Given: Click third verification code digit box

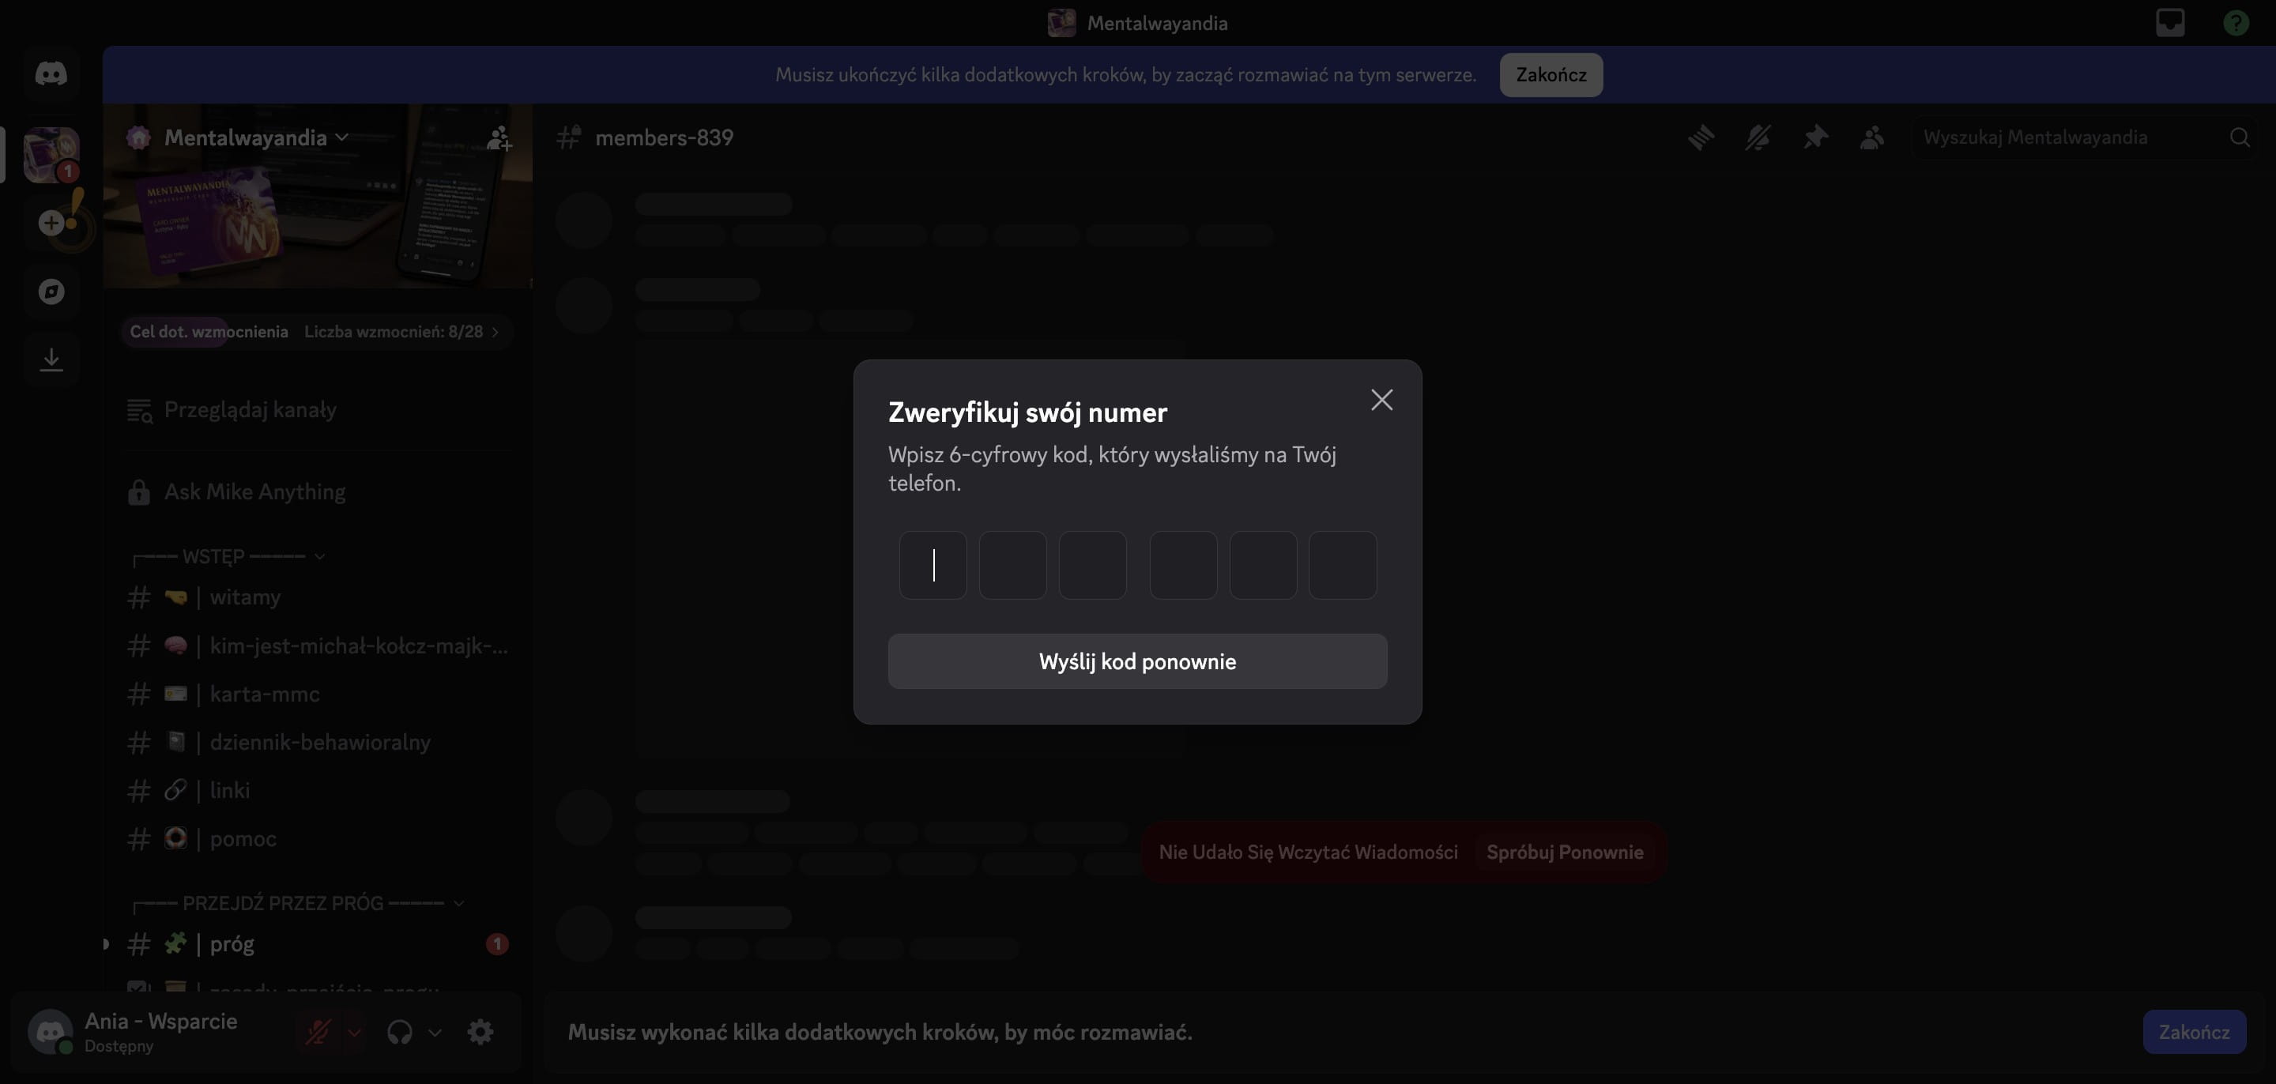Looking at the screenshot, I should click(x=1093, y=566).
